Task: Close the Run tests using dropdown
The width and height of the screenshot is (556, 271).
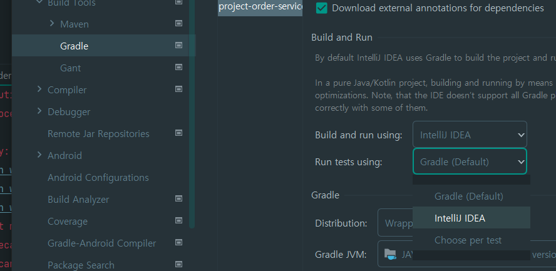Action: coord(470,161)
